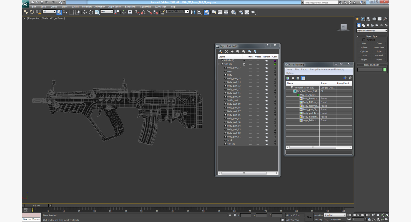Collapse the Object Type rollout
This screenshot has height=222, width=411.
[372, 36]
